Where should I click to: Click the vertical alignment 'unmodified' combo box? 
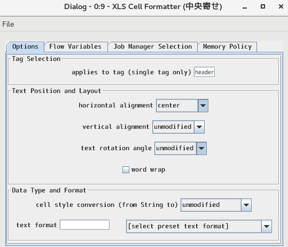[178, 127]
